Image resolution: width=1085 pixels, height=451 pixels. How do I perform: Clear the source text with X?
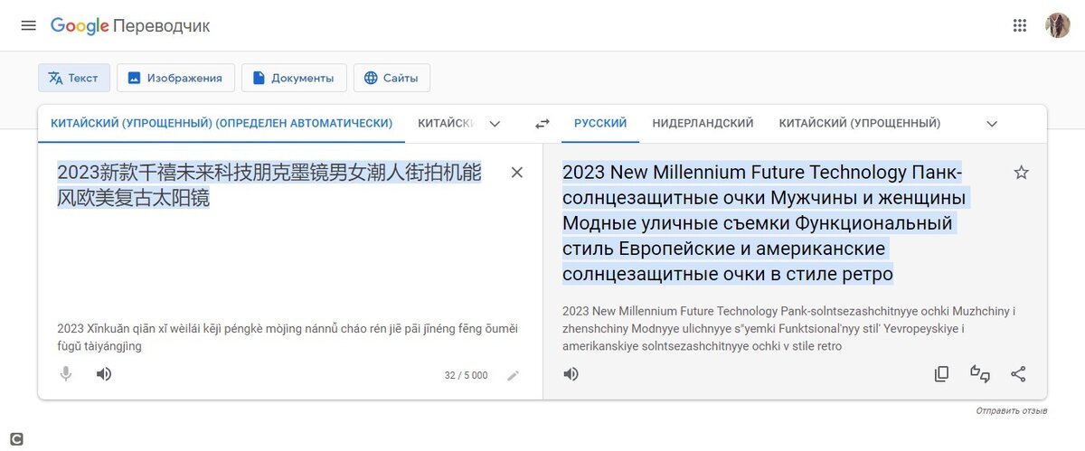click(x=517, y=173)
